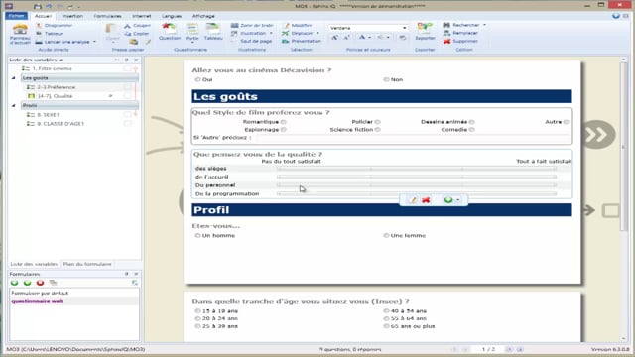
Task: Click the floating toolbar red delete cross
Action: pyautogui.click(x=426, y=200)
